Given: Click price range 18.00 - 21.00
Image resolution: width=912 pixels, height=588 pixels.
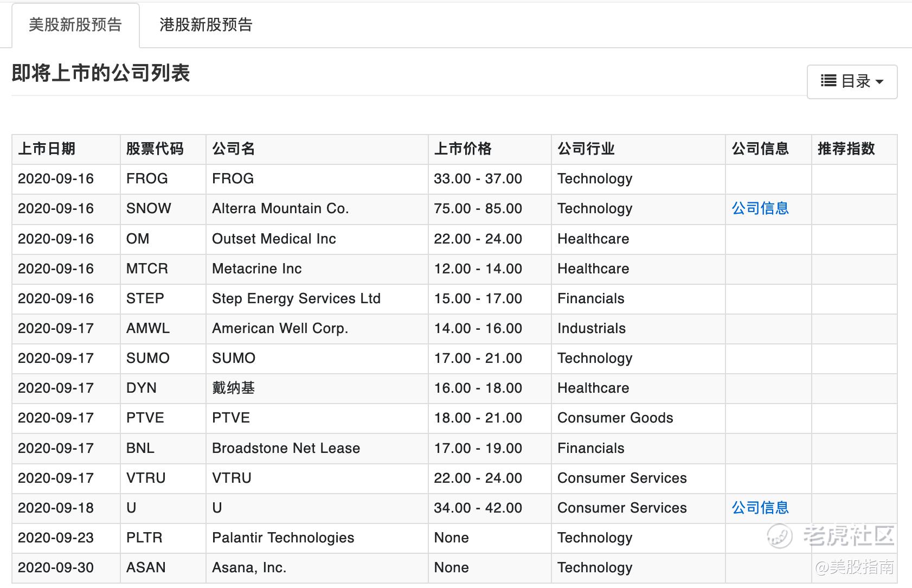Looking at the screenshot, I should [x=478, y=418].
